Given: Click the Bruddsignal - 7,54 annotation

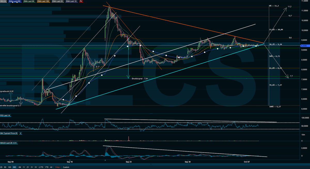Looking at the screenshot, I should (140, 78).
